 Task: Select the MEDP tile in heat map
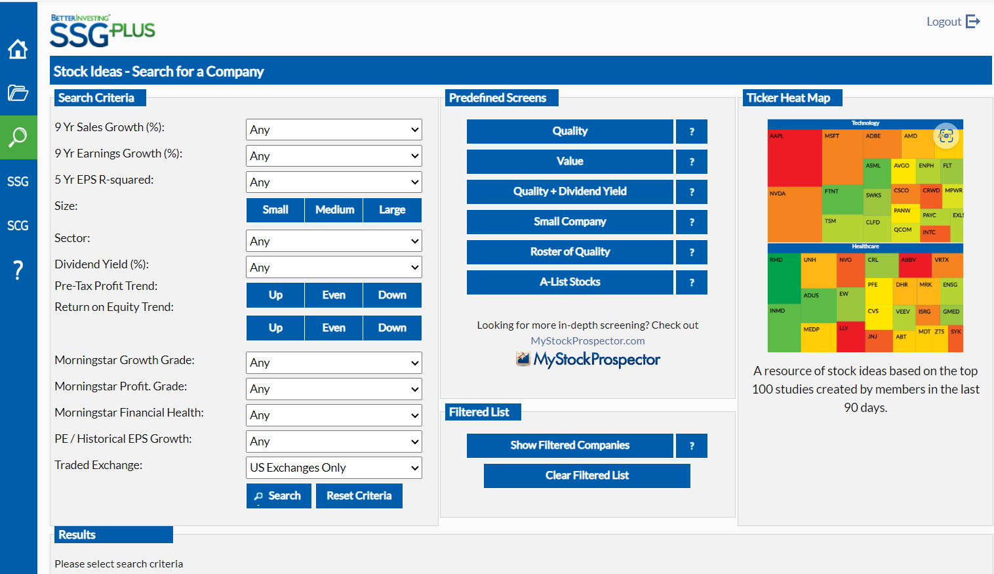(x=818, y=337)
